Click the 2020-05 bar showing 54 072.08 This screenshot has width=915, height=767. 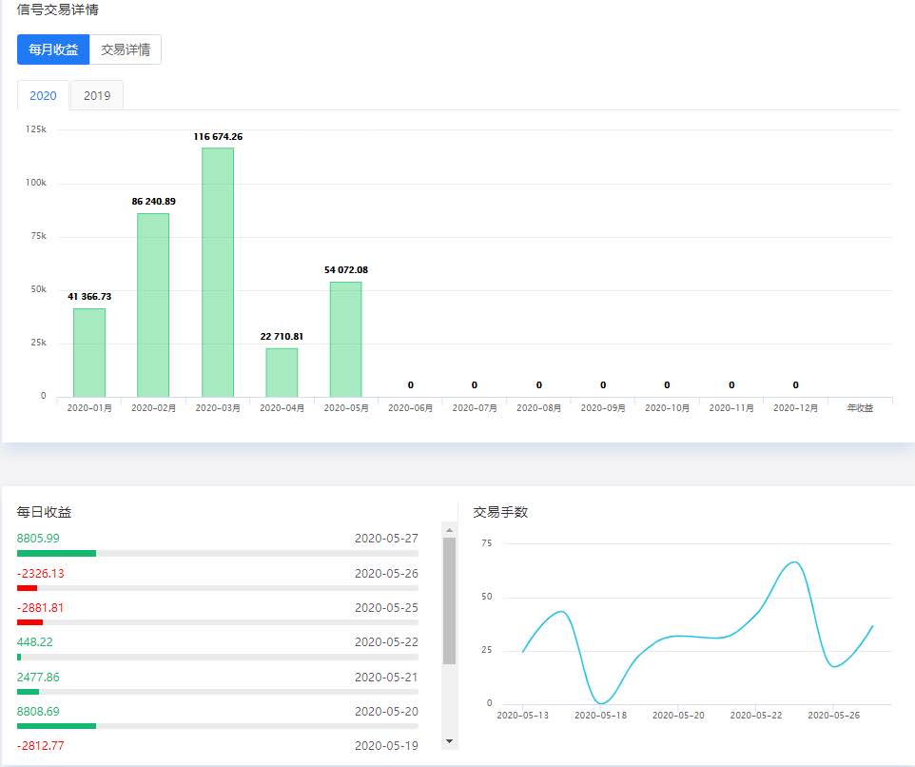(x=346, y=339)
